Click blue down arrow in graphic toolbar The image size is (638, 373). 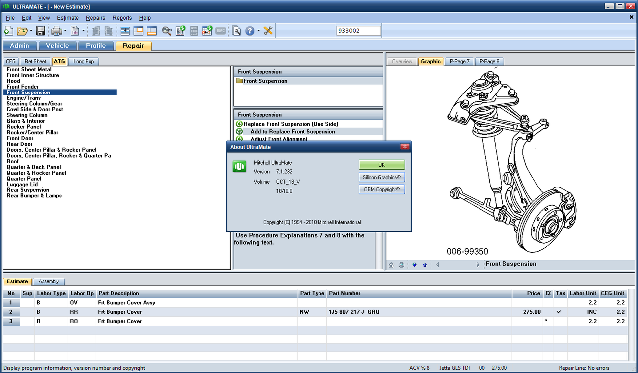[414, 265]
